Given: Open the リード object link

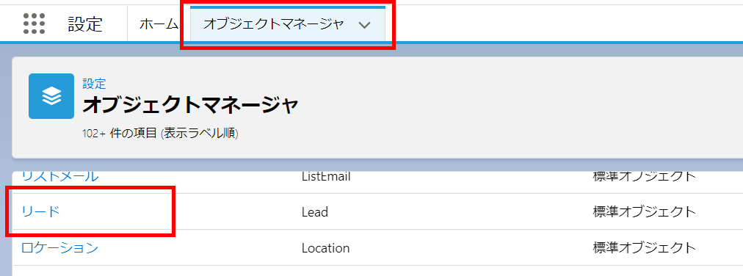Looking at the screenshot, I should click(41, 211).
